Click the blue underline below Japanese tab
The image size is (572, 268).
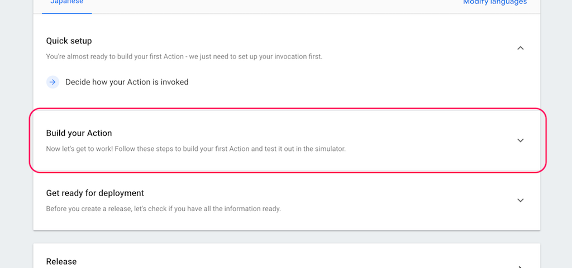click(x=67, y=13)
